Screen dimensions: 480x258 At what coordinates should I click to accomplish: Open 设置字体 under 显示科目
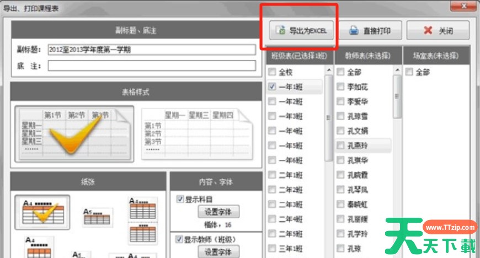point(218,212)
